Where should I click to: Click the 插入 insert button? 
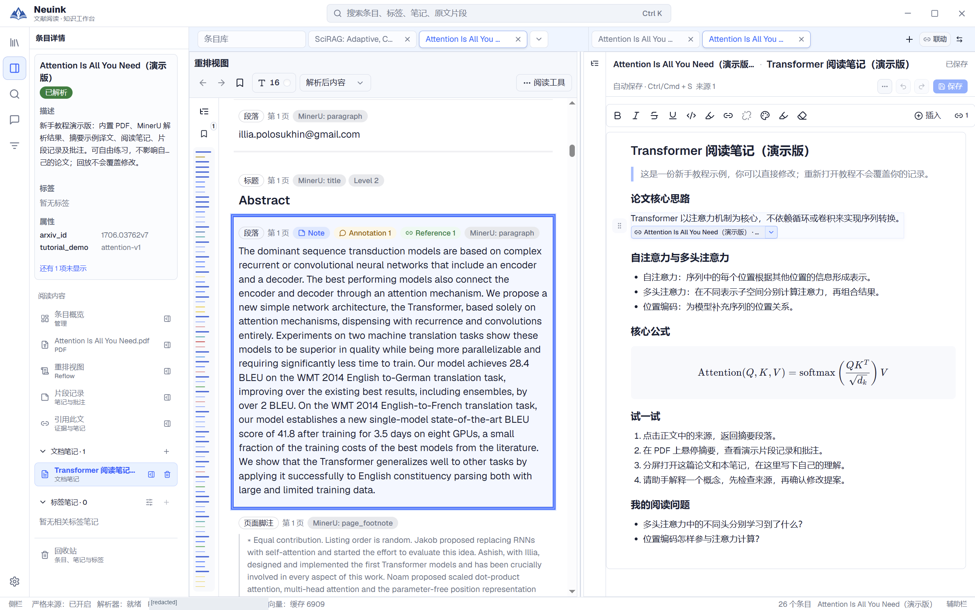coord(927,116)
